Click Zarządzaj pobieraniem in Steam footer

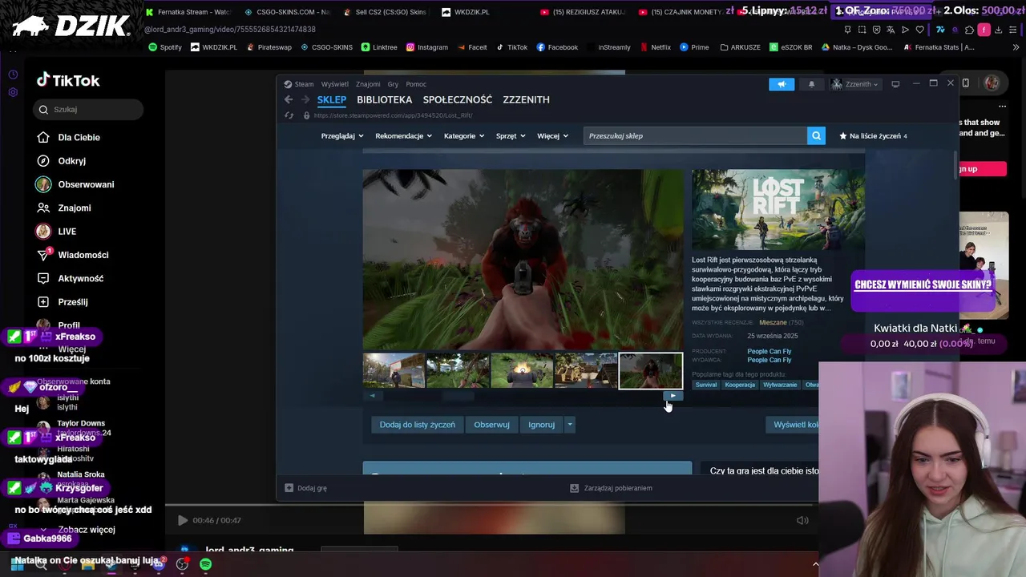611,487
